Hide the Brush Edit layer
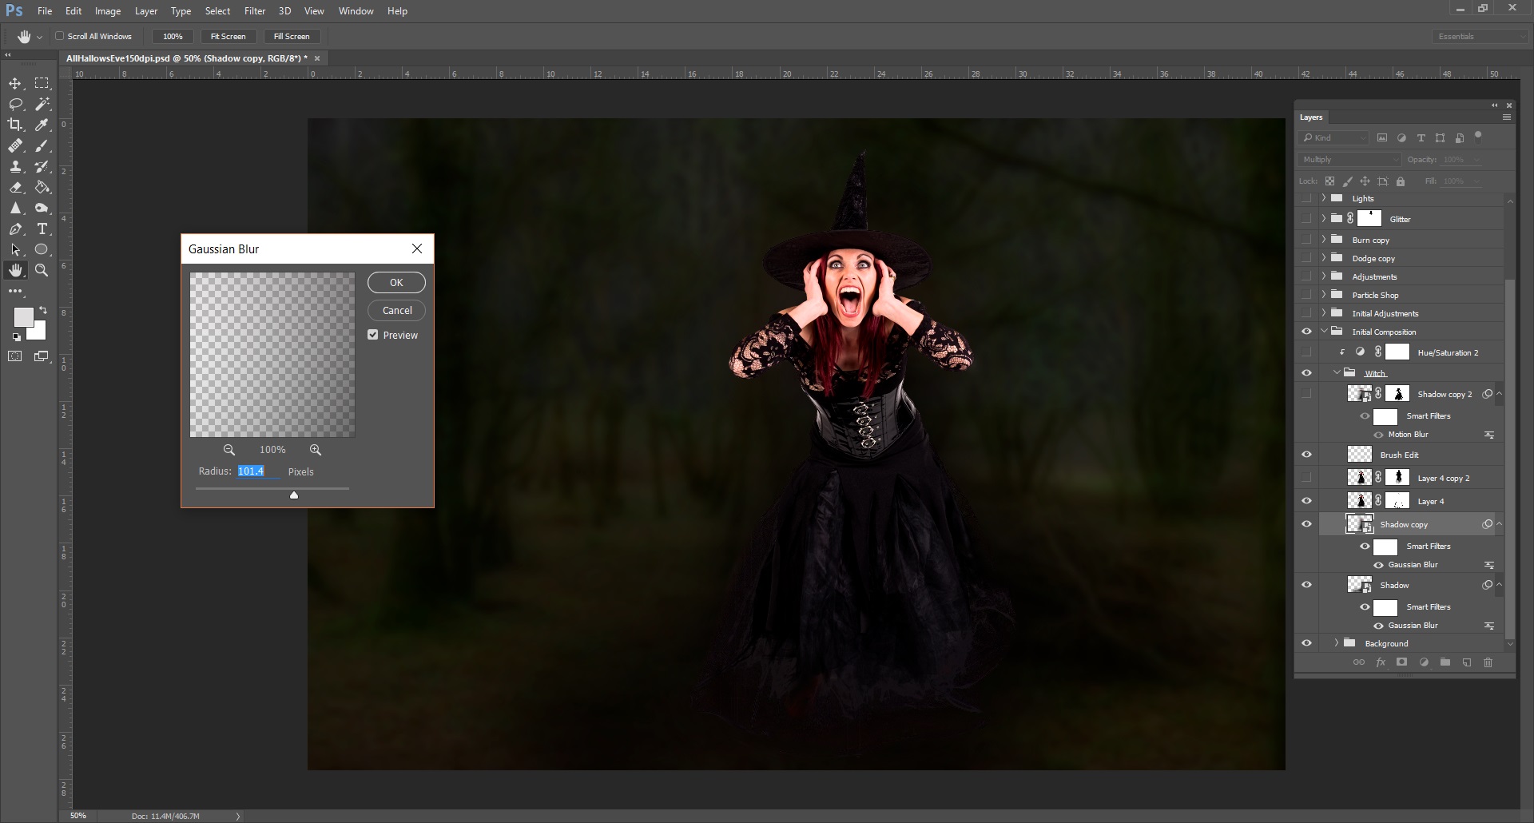 tap(1306, 455)
